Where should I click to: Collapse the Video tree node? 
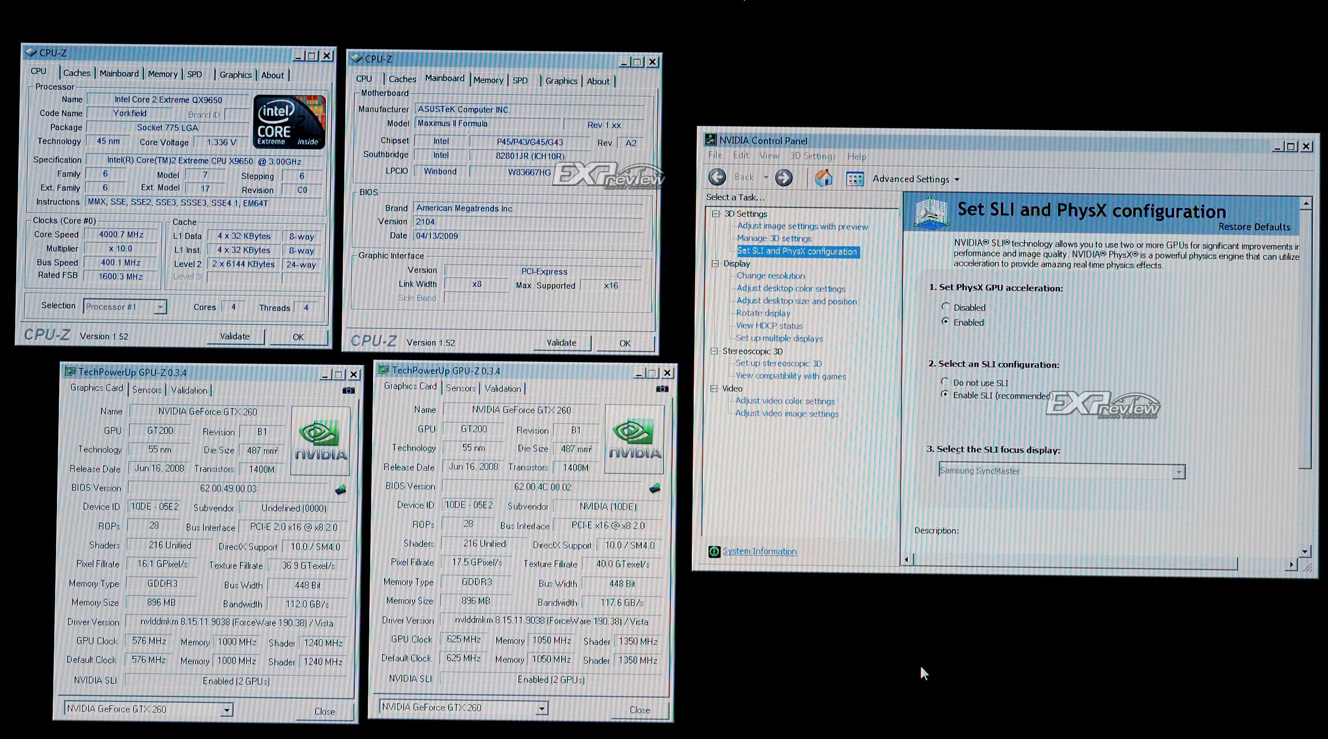pyautogui.click(x=714, y=388)
